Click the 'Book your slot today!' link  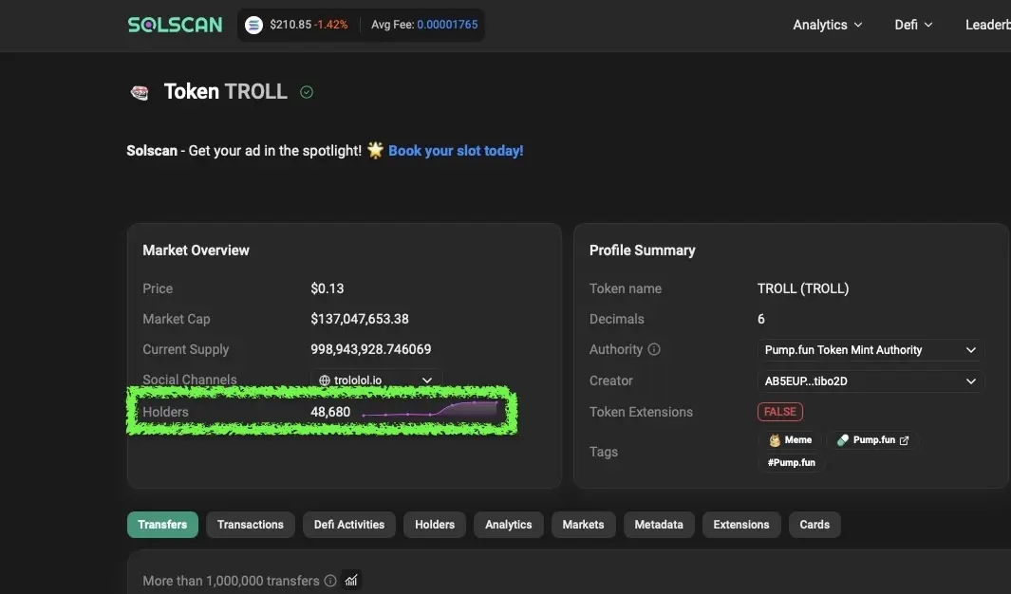click(x=456, y=151)
